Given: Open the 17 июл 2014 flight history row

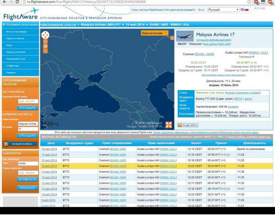Looking at the screenshot, I should pos(49,155).
